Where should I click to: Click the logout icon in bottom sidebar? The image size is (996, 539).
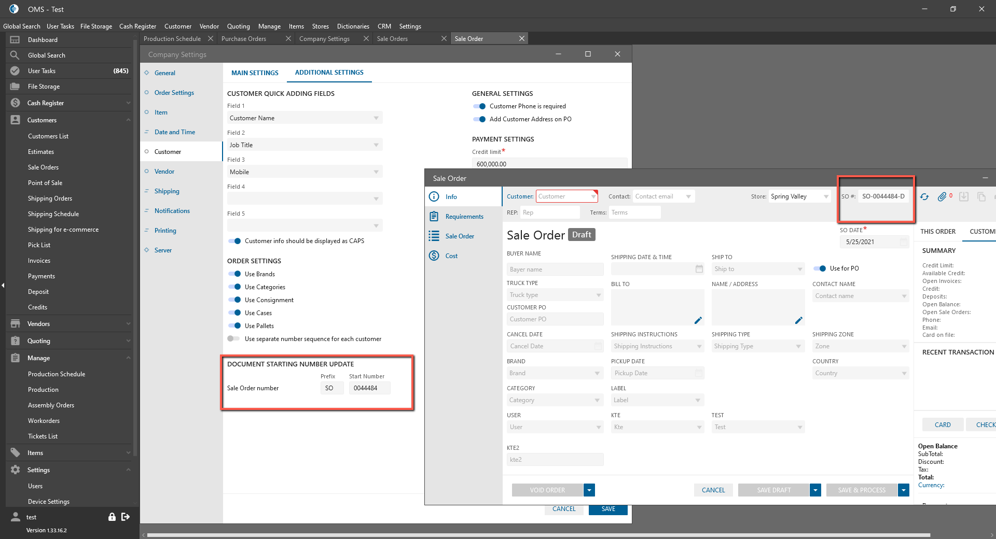(126, 517)
